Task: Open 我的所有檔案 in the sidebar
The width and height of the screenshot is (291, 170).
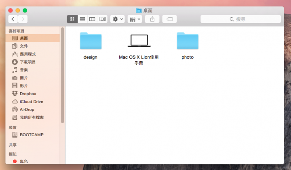Action: (33, 118)
